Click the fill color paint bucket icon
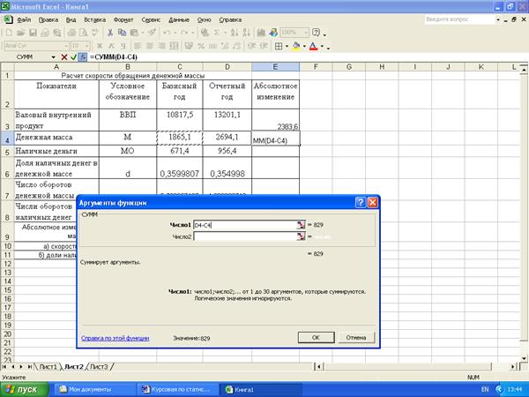The image size is (529, 397). [x=296, y=45]
